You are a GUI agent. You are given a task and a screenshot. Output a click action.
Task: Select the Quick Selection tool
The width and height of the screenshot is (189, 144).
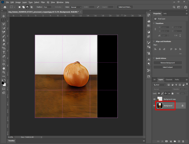pyautogui.click(x=4, y=28)
